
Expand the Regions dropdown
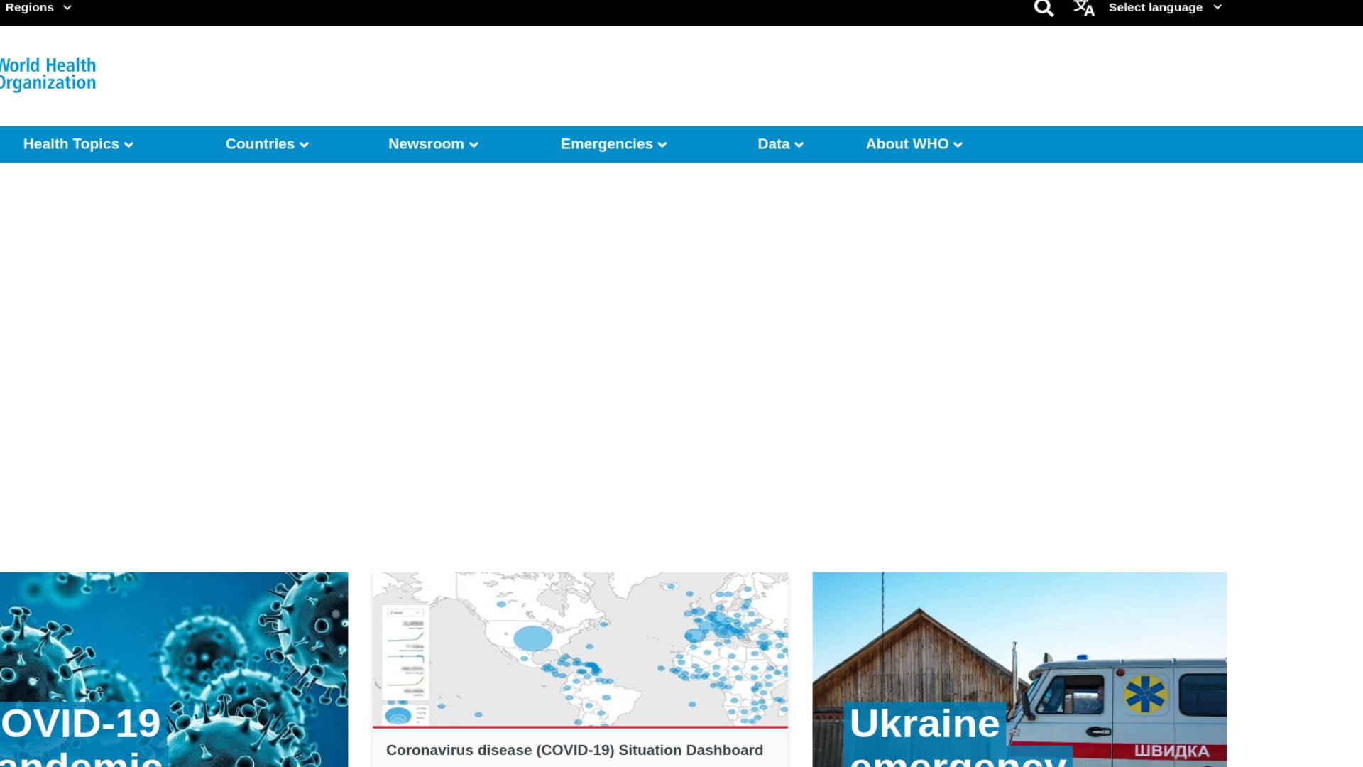(38, 8)
